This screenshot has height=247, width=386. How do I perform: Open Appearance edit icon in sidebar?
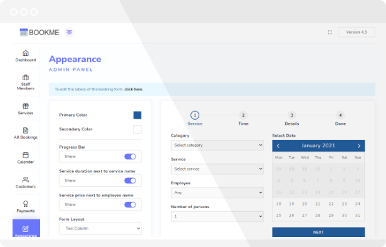tap(26, 229)
